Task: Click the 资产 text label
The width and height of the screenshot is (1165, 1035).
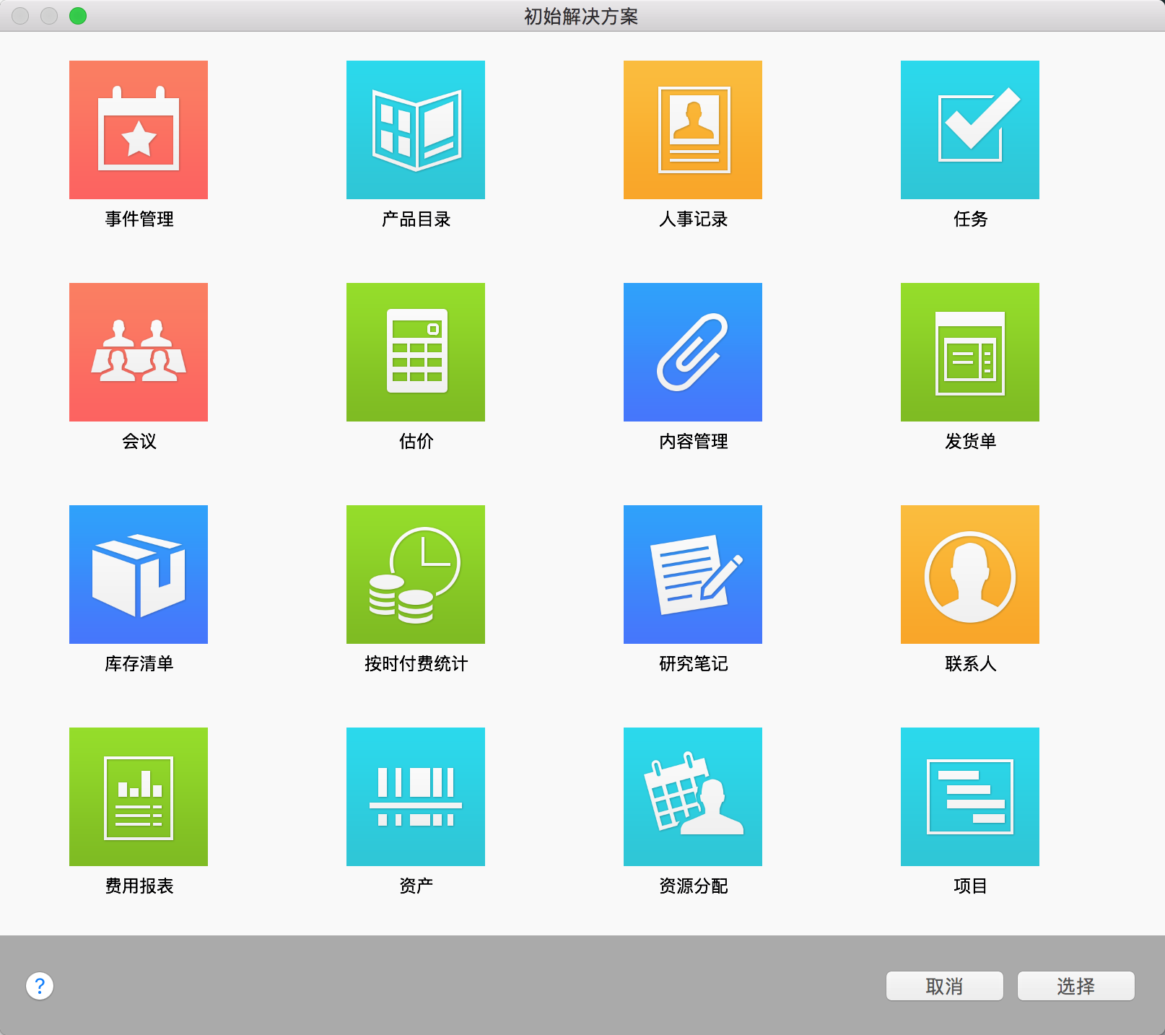Action: coord(416,886)
